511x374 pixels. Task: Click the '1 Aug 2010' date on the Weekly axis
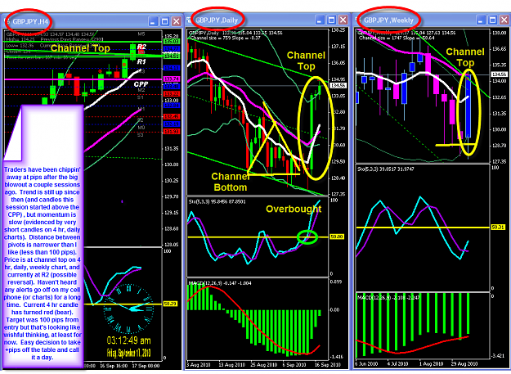pos(432,363)
